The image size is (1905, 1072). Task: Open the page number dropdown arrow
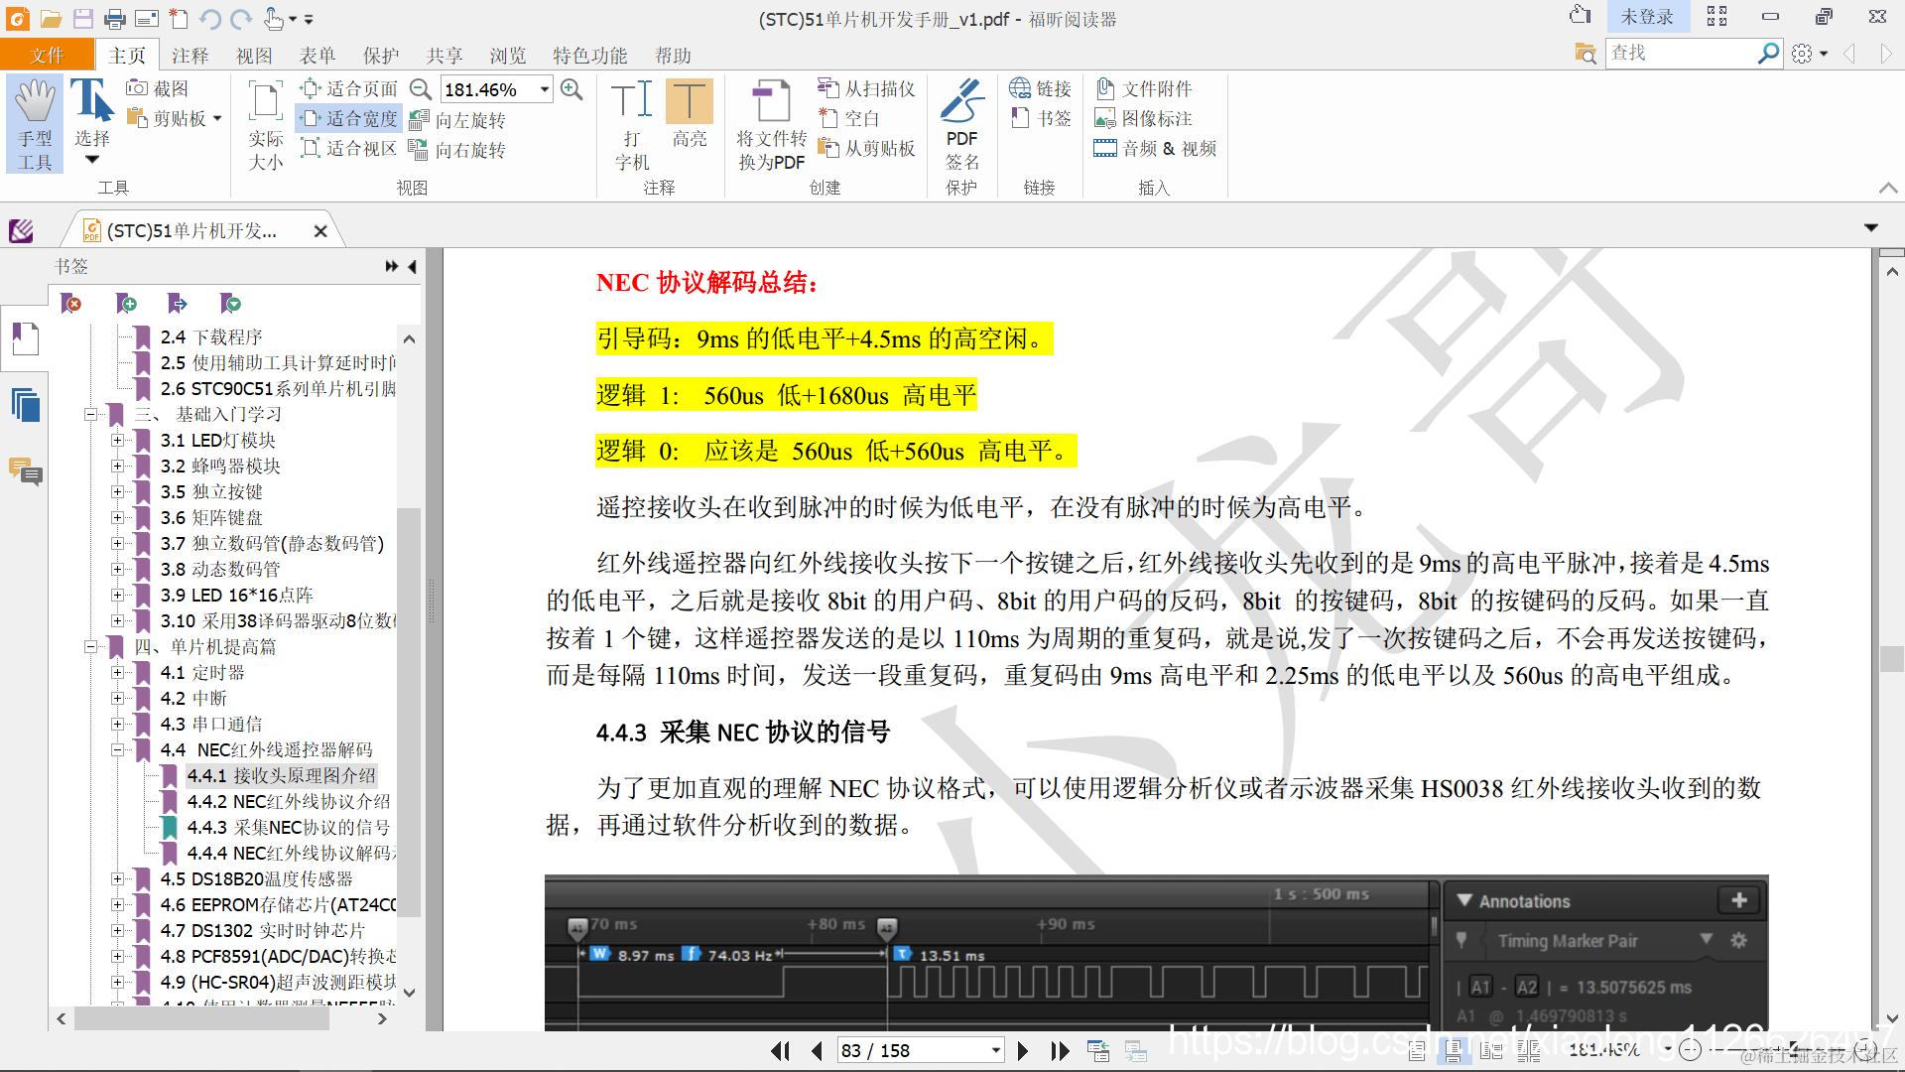click(x=995, y=1050)
